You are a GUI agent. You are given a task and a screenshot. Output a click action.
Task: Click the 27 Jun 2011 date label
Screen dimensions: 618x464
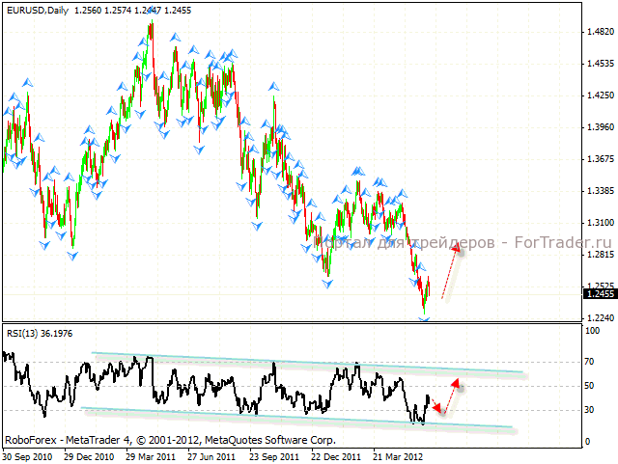click(211, 456)
